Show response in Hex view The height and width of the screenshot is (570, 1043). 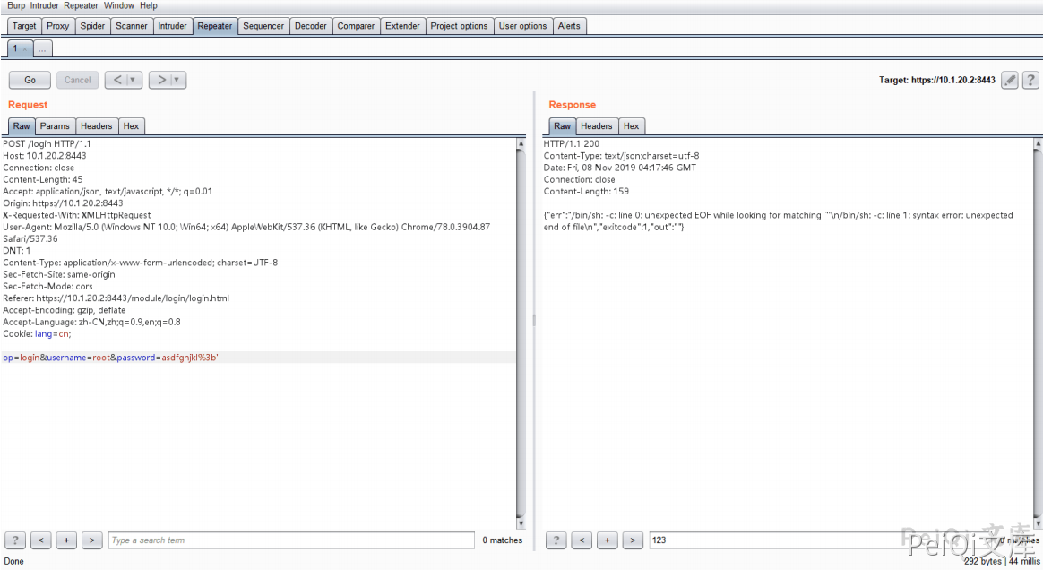click(631, 126)
